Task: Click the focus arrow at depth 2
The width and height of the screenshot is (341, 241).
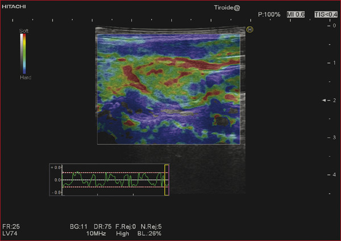Action: [325, 100]
